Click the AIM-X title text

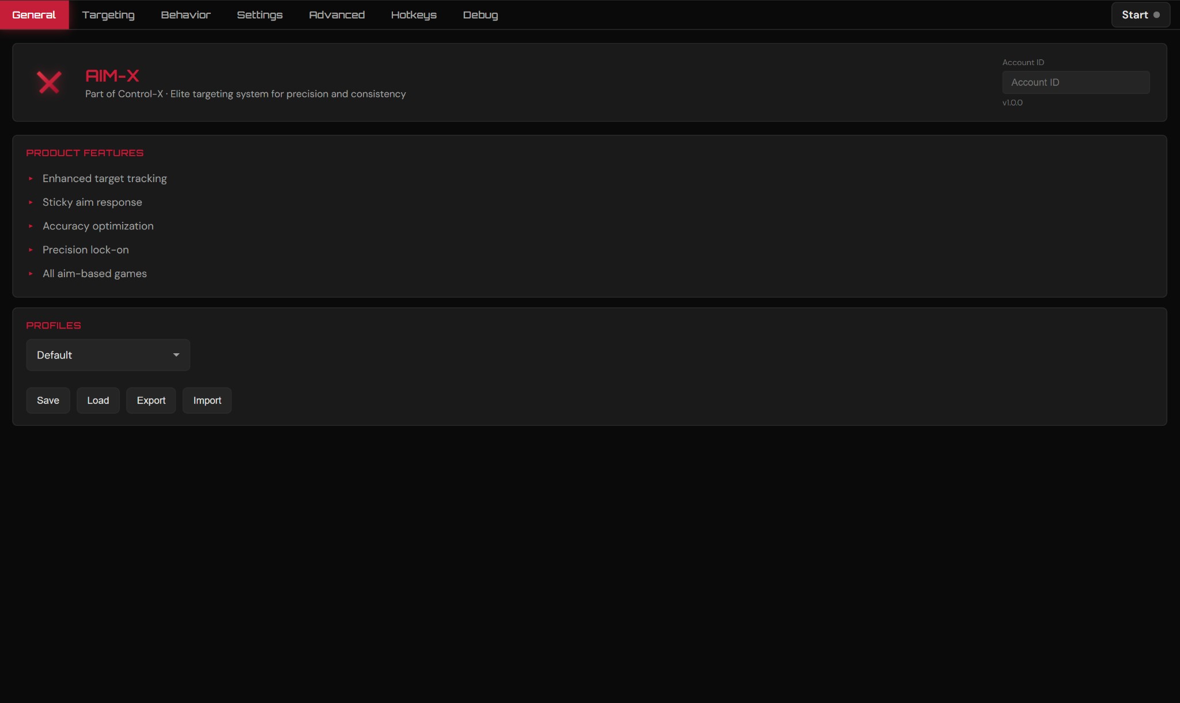pyautogui.click(x=112, y=75)
